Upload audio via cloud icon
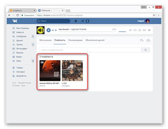Viewport: 168px width, 129px height. 148,40
